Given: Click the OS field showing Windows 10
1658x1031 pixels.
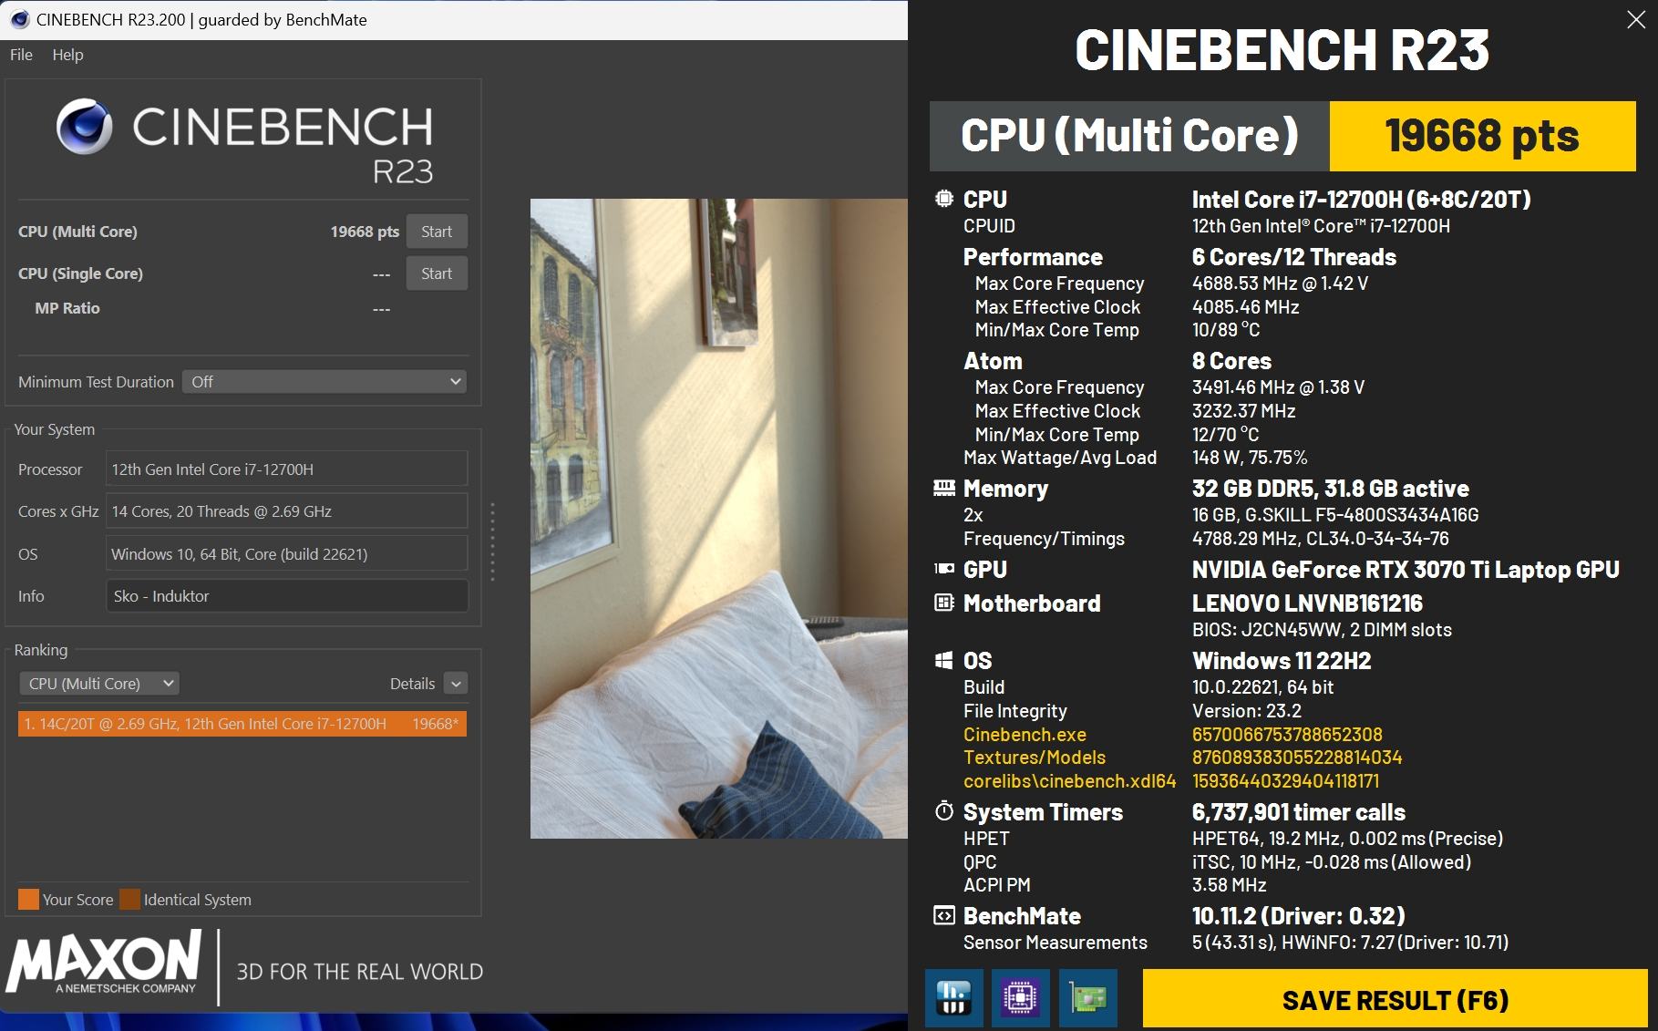Looking at the screenshot, I should pos(286,554).
